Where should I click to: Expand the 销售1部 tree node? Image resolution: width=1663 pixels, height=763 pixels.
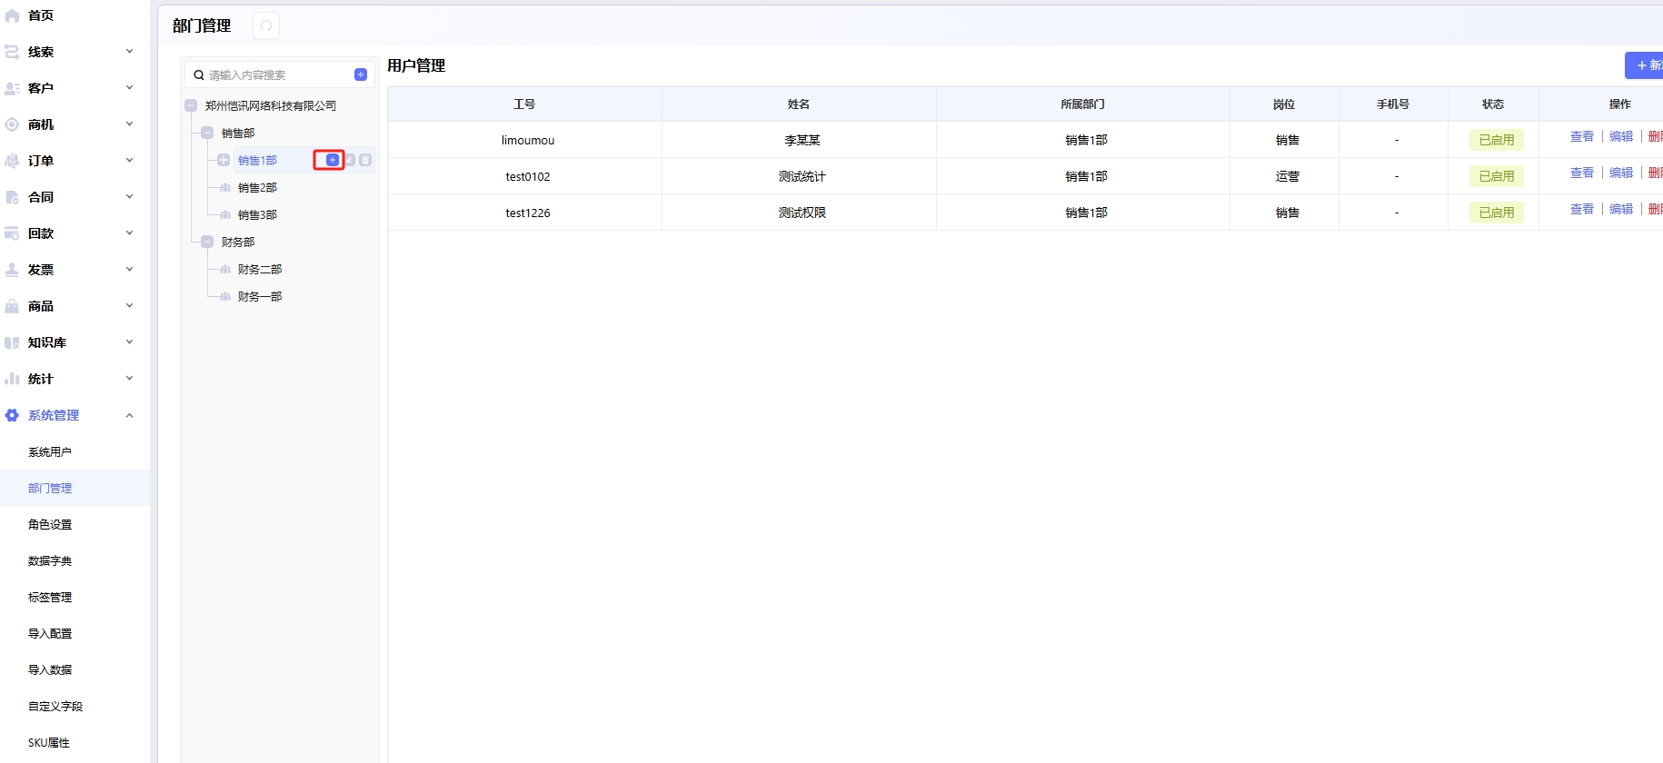click(224, 160)
